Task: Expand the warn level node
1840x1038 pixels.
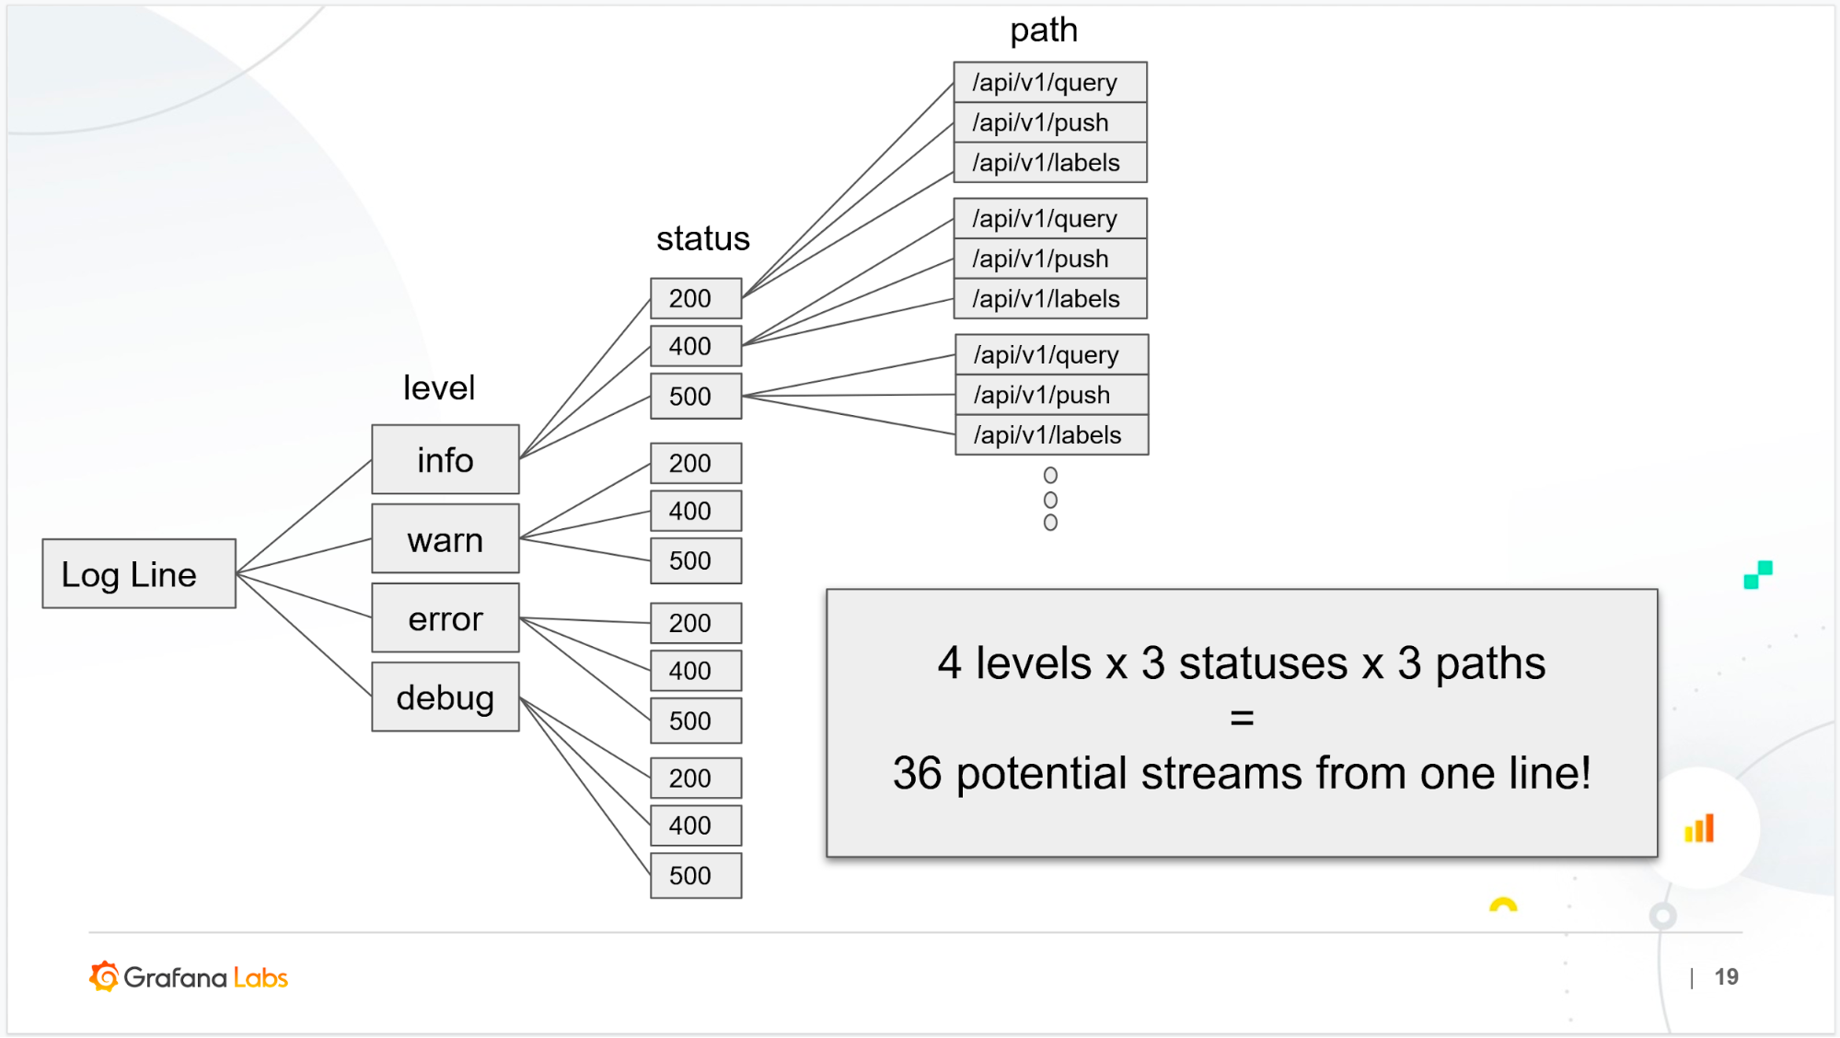Action: [x=447, y=539]
